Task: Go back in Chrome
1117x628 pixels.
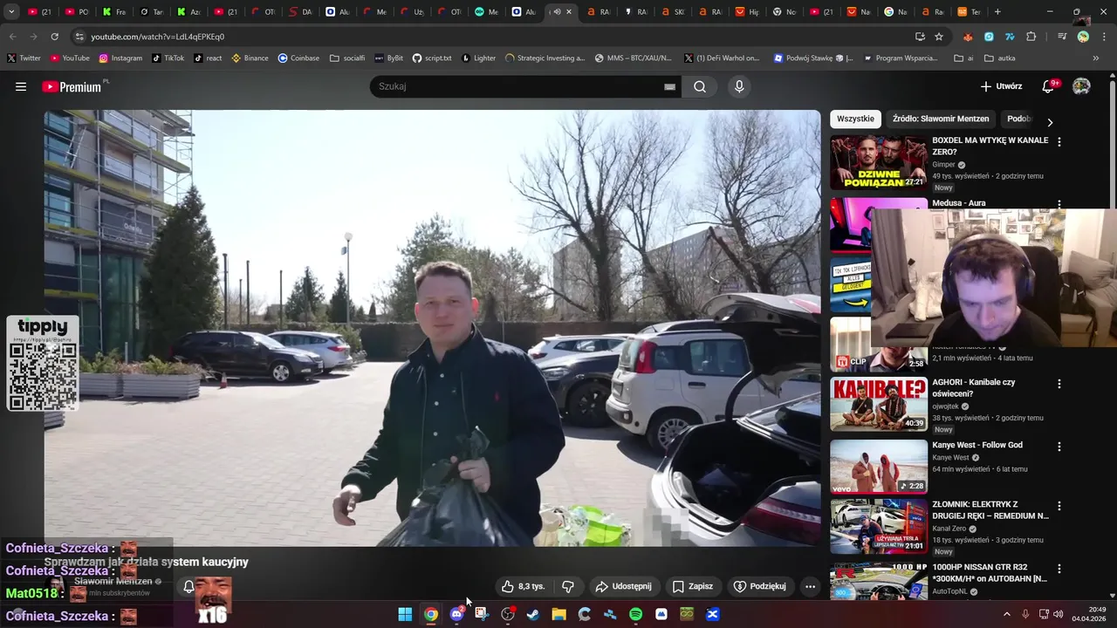Action: pos(12,37)
